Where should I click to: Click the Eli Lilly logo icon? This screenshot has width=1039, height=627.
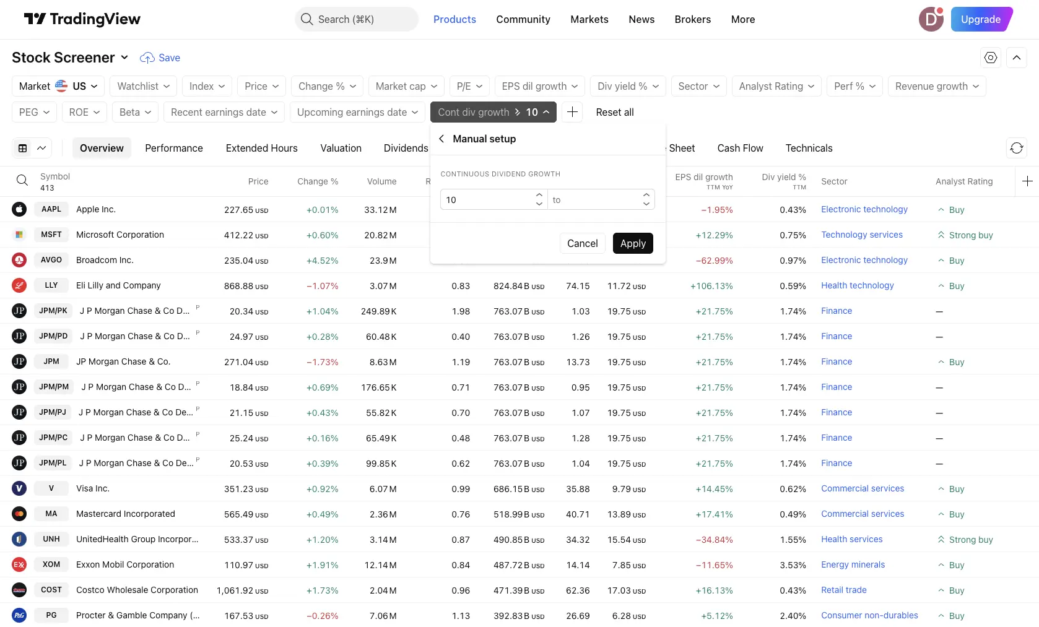19,285
